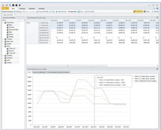Tick Manual Forecast checkbox for Sep 2014
The height and width of the screenshot is (130, 161).
[x=106, y=38]
